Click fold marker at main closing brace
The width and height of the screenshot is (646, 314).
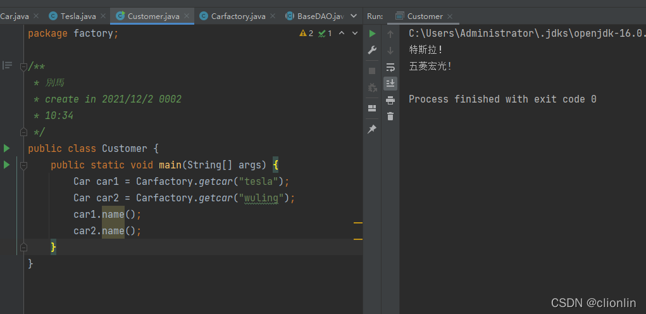pyautogui.click(x=23, y=248)
